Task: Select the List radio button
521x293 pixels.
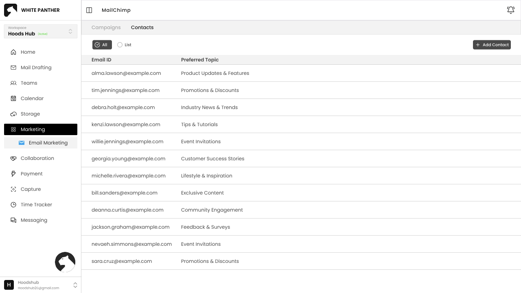Action: click(x=120, y=45)
